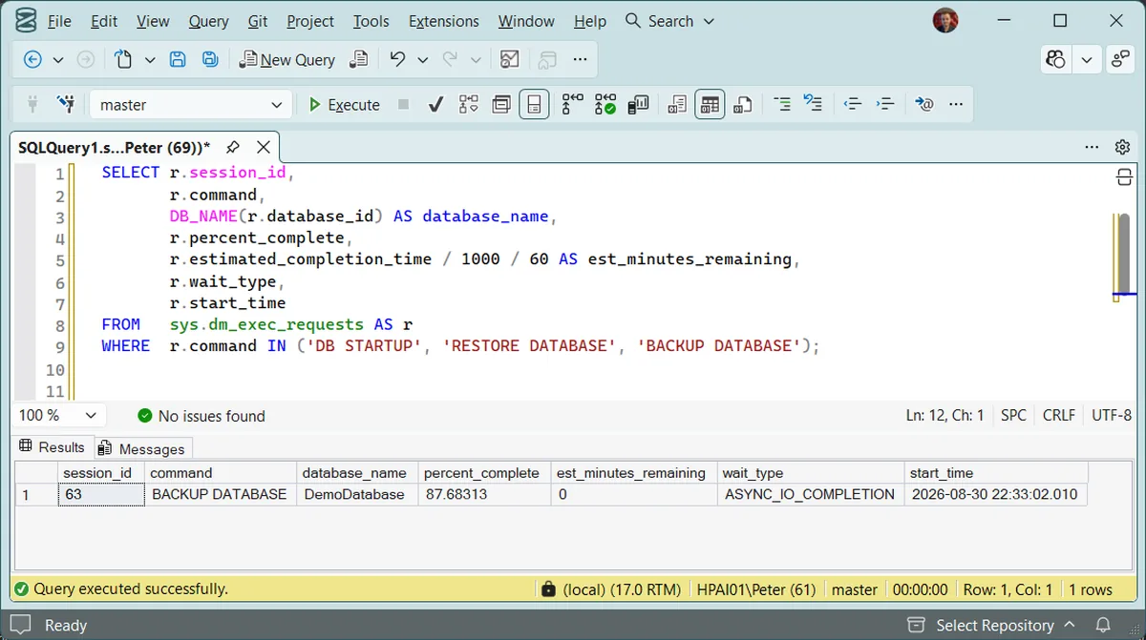Open the Git menu
1146x640 pixels.
point(258,21)
